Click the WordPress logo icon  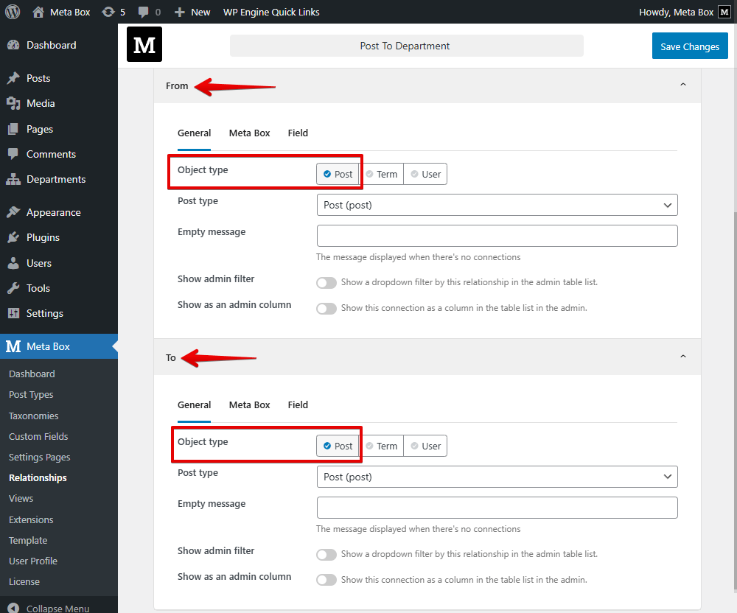click(12, 11)
